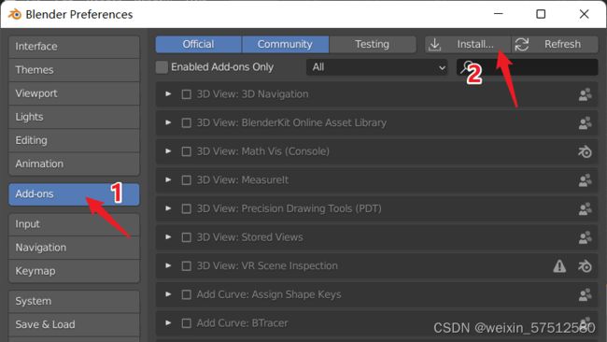Open the Save & Load preferences section
The image size is (607, 342).
pyautogui.click(x=74, y=324)
